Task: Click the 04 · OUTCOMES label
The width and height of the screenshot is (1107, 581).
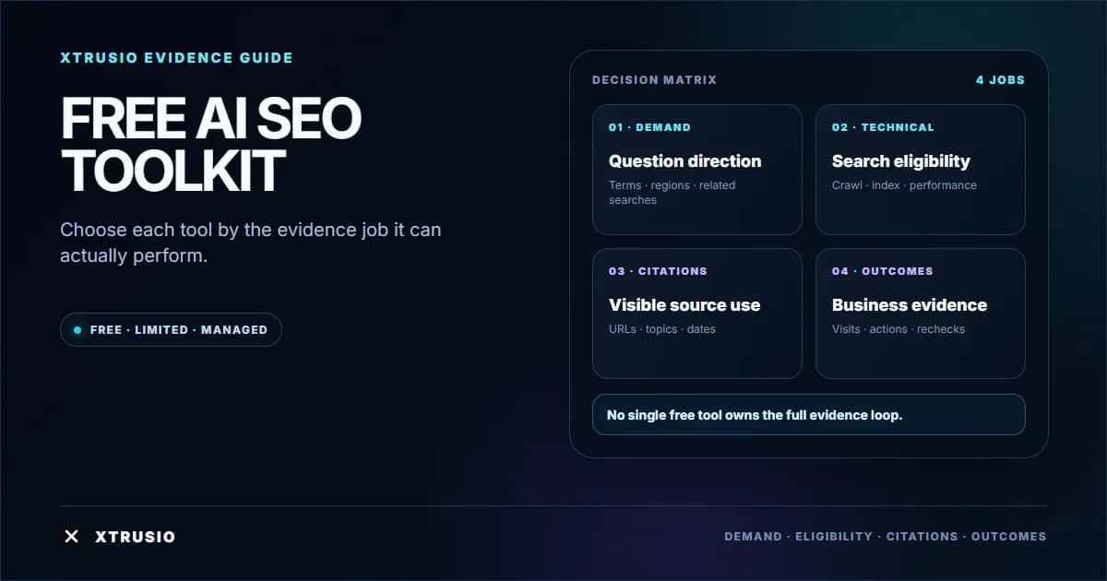Action: [883, 271]
